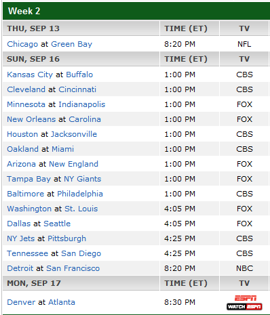Select the Pittsburgh link
This screenshot has height=315, width=270.
pos(67,238)
